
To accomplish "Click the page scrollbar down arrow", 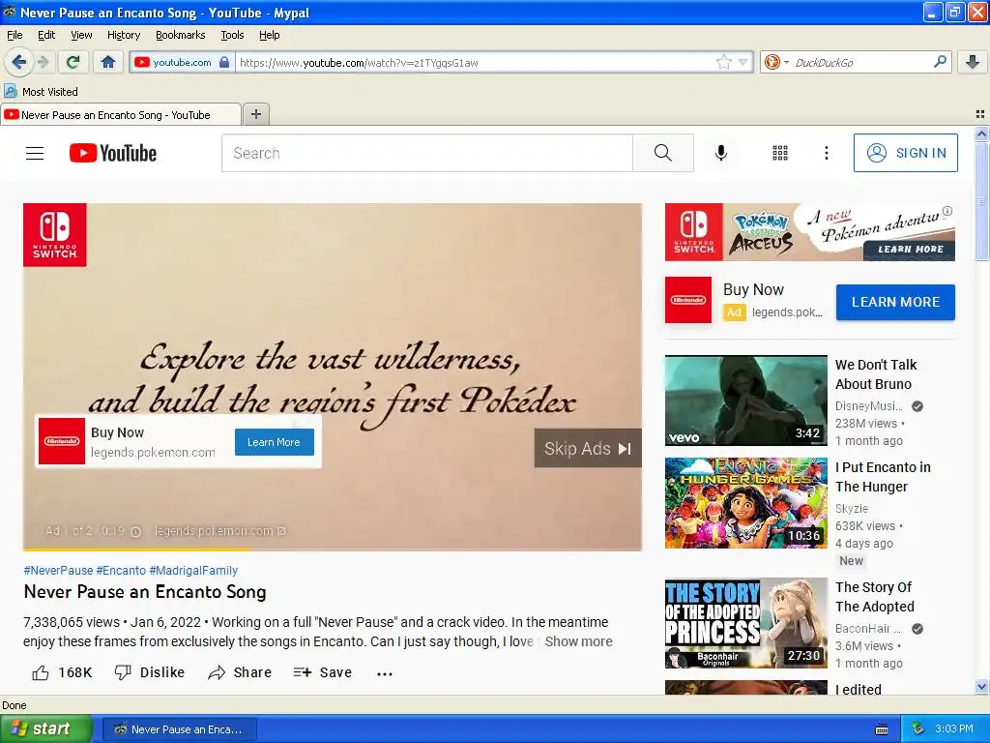I will (x=981, y=687).
